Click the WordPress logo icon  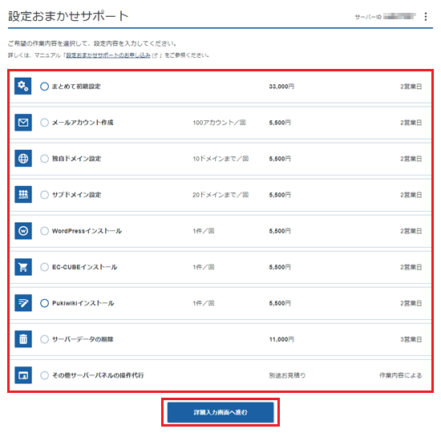click(x=23, y=231)
